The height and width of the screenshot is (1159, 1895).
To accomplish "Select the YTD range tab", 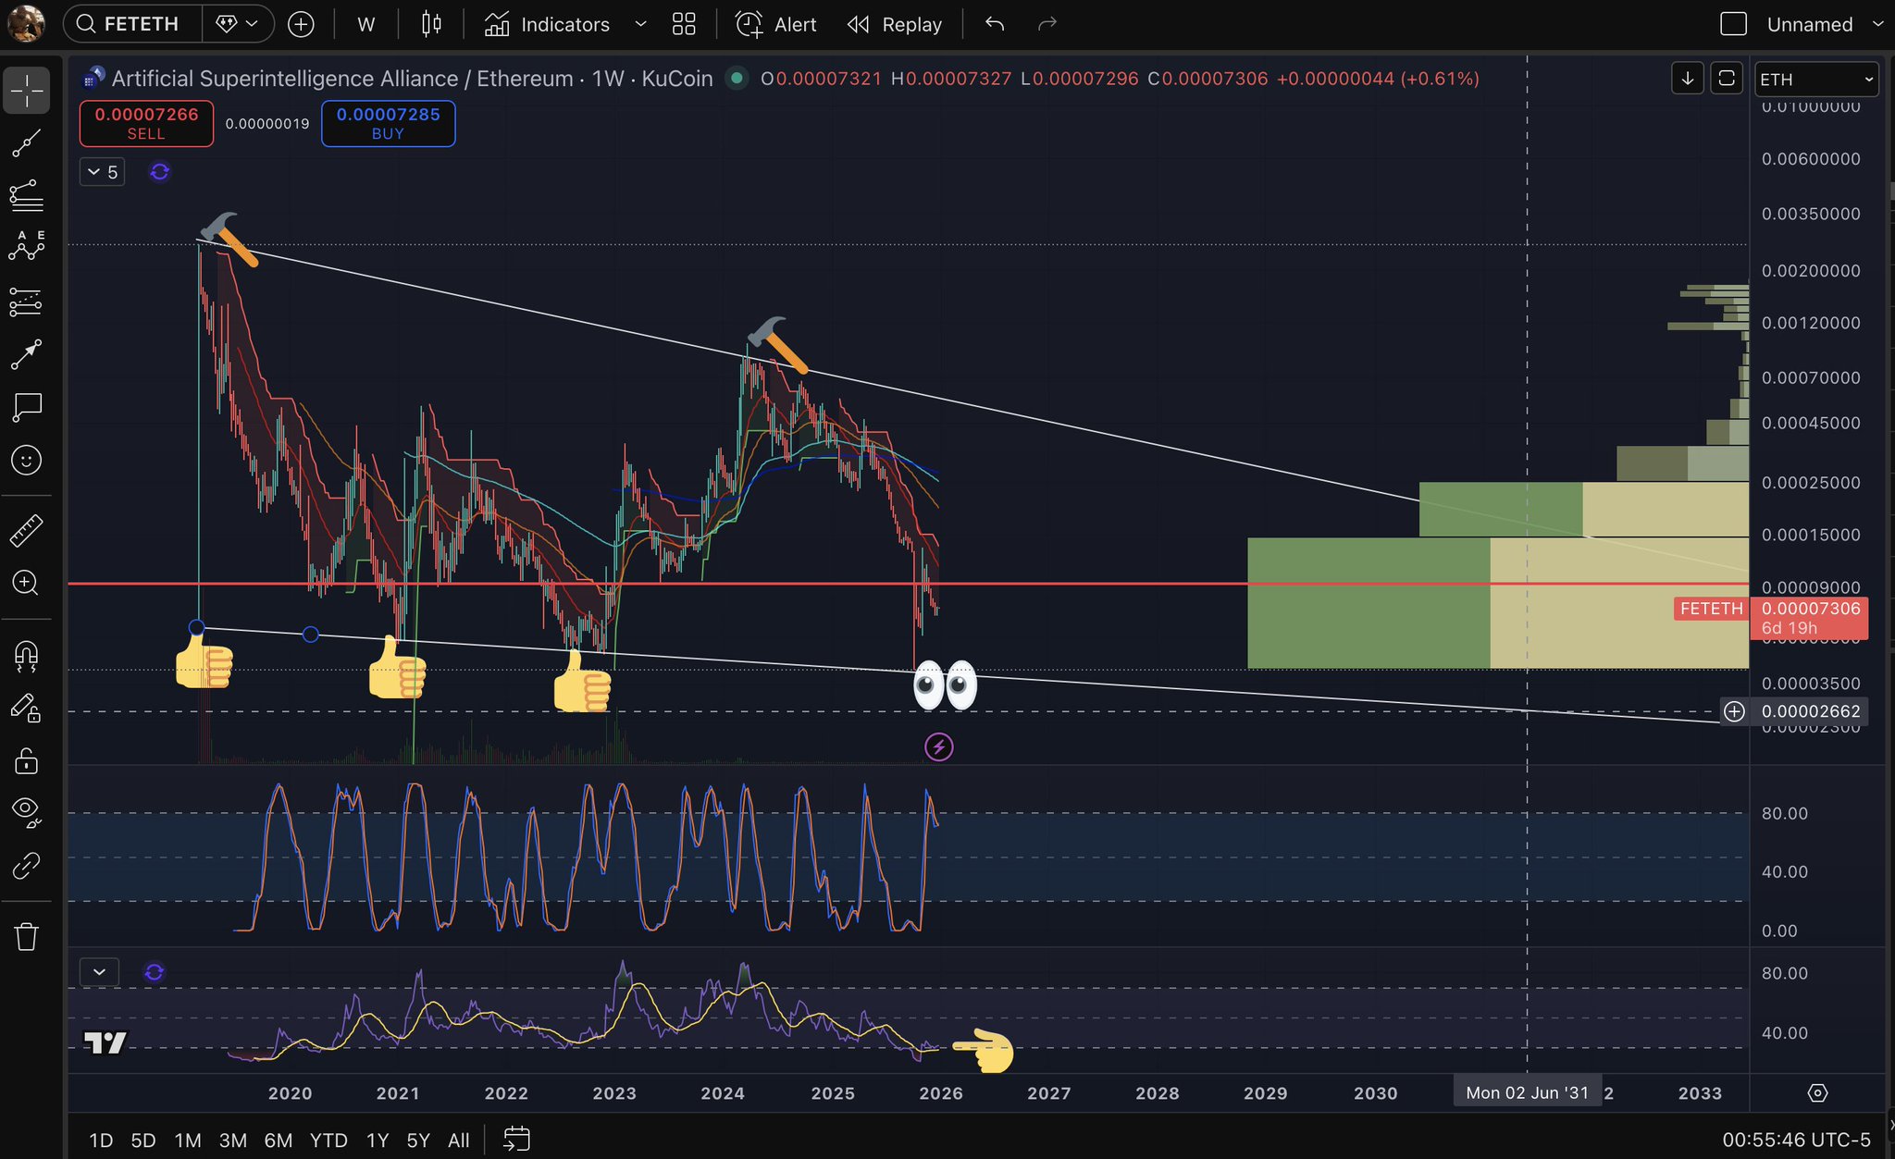I will 328,1140.
